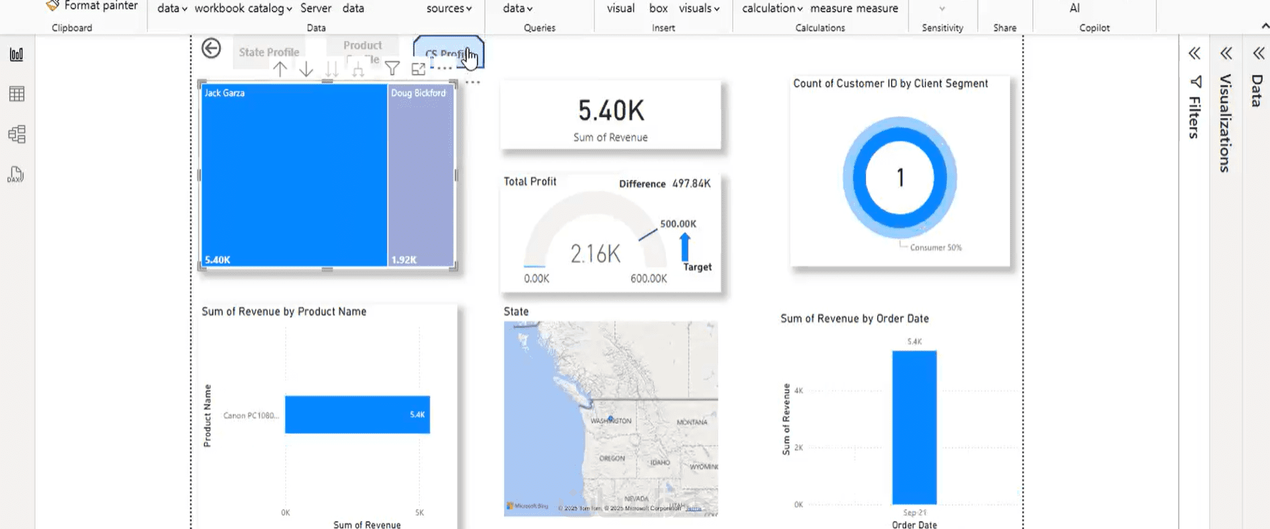Switch to the Table view icon
1270x529 pixels.
point(17,94)
